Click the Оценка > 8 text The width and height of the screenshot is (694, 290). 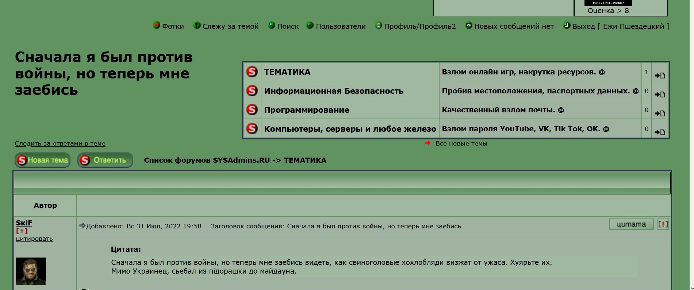[x=608, y=11]
